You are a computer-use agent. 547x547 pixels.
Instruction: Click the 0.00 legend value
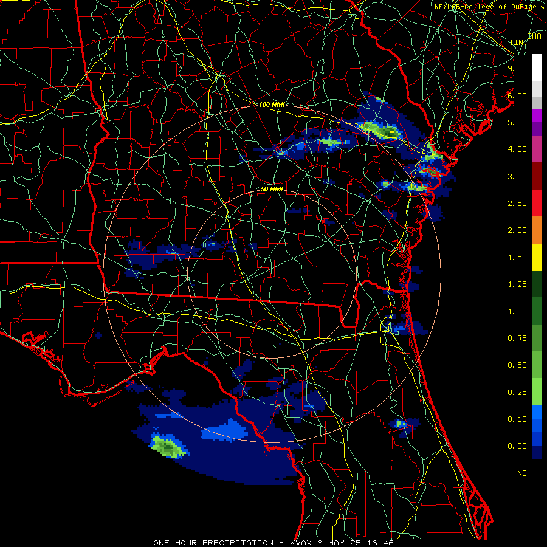pos(517,446)
